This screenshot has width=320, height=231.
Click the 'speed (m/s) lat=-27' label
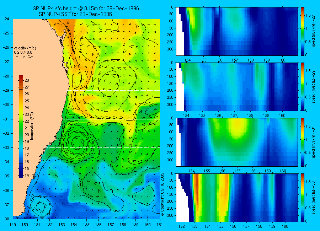tap(314, 31)
